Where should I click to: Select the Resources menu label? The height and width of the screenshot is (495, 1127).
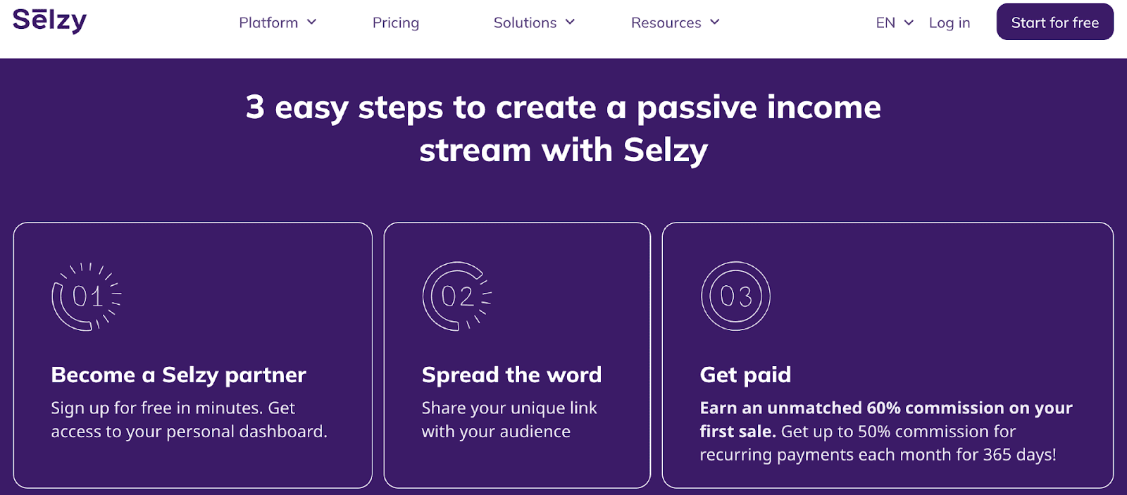tap(666, 23)
